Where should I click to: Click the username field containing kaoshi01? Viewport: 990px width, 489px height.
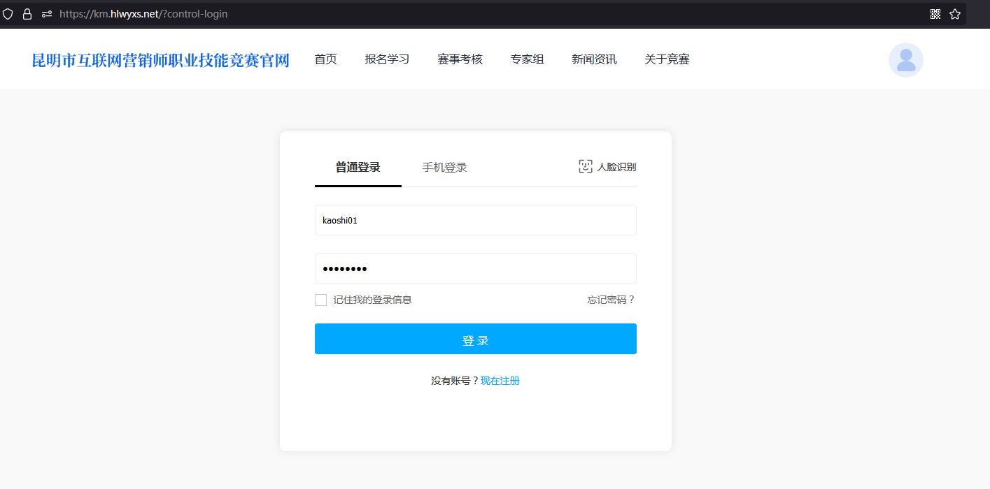[x=476, y=220]
